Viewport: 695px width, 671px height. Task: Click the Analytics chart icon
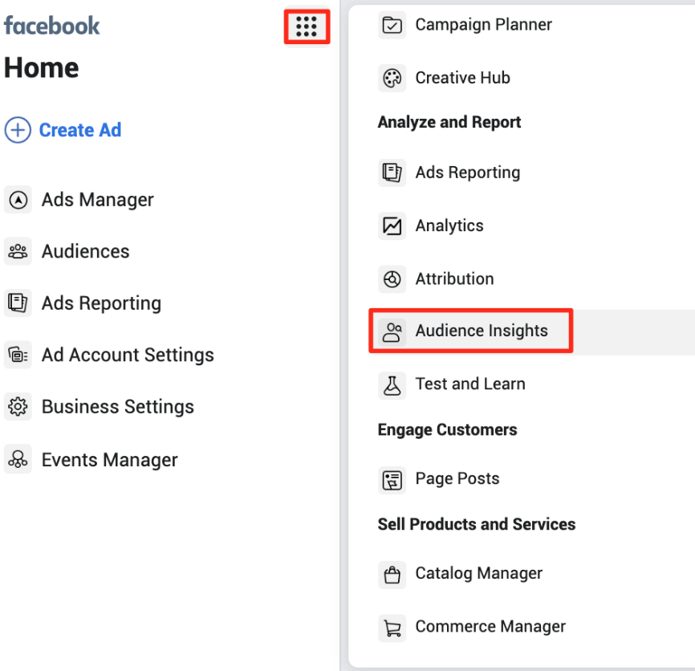point(392,226)
